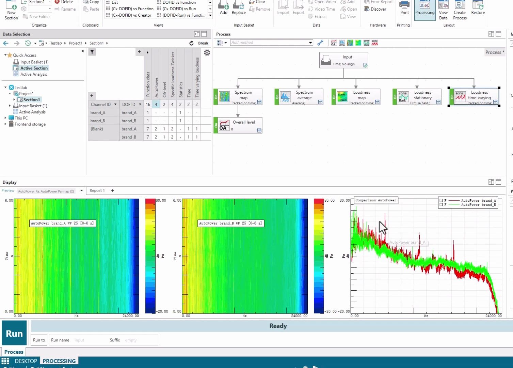
Task: Restore the default layout
Action: pyautogui.click(x=478, y=8)
